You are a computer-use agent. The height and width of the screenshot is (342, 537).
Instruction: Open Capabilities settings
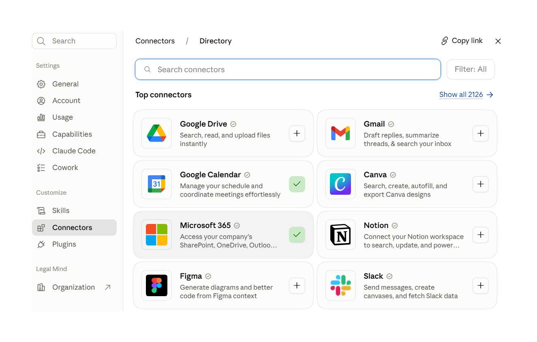pos(74,134)
